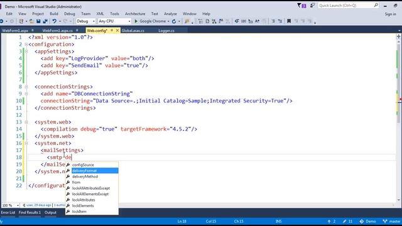Select lockAllAttributesExcept in the IntelliSense list

[92, 188]
